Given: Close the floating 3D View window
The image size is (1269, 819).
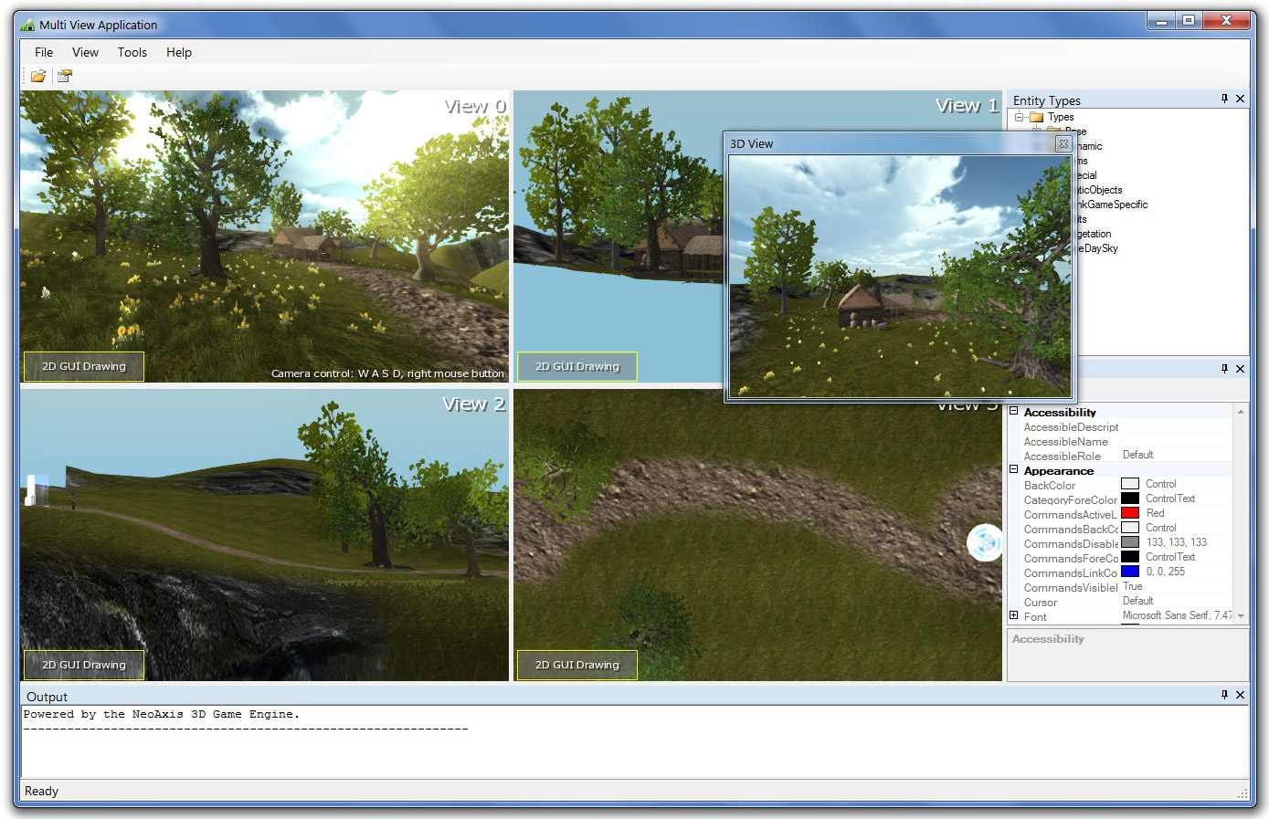Looking at the screenshot, I should 1063,144.
